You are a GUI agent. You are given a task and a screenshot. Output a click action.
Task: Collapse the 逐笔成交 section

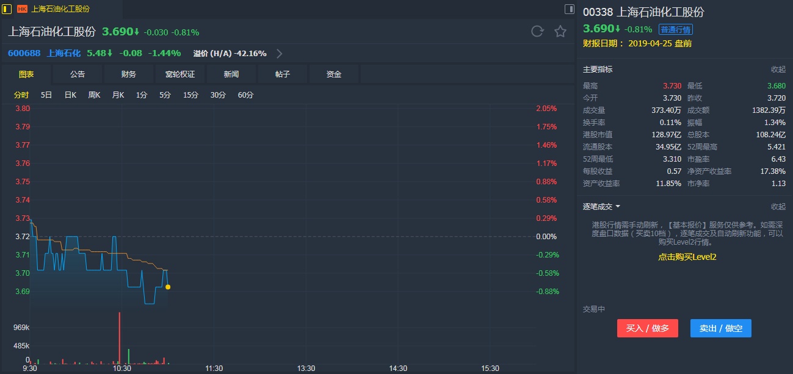coord(778,207)
